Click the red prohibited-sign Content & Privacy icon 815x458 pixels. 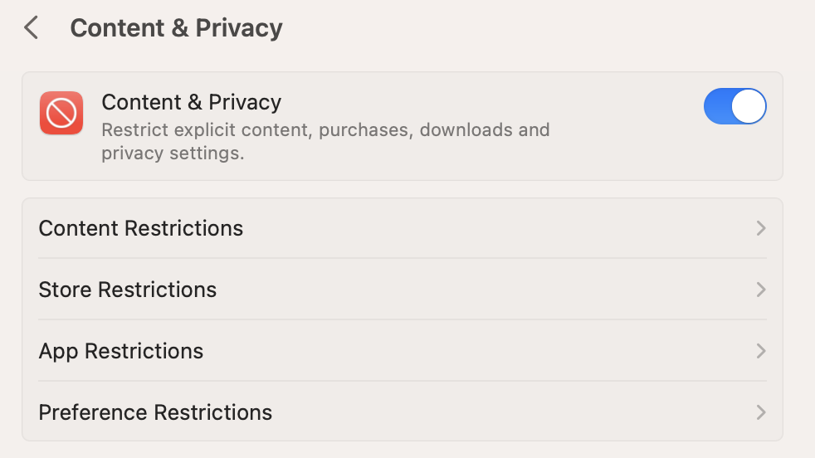(x=61, y=113)
